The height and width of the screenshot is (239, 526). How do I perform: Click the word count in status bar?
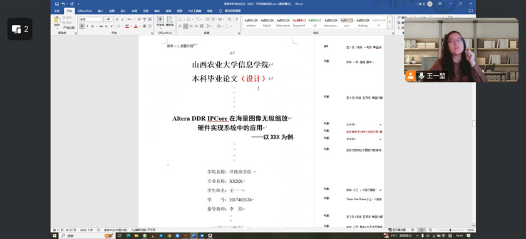click(86, 230)
